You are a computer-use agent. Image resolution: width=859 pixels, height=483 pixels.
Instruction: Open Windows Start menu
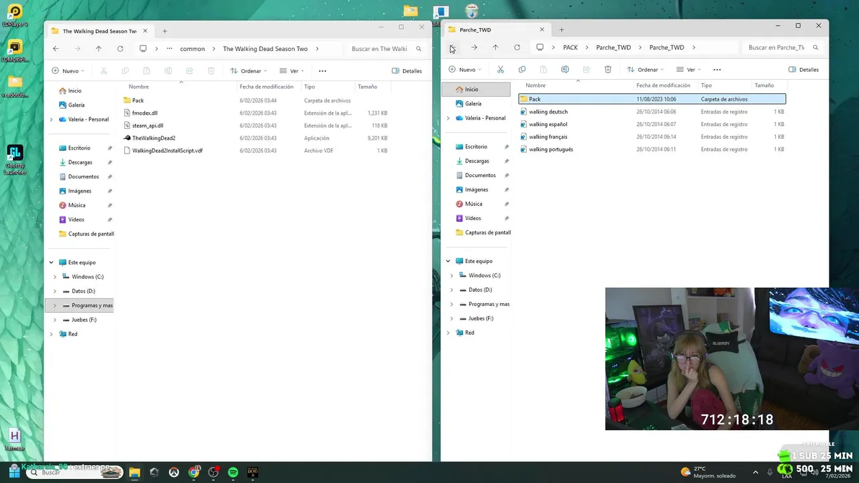pos(14,472)
